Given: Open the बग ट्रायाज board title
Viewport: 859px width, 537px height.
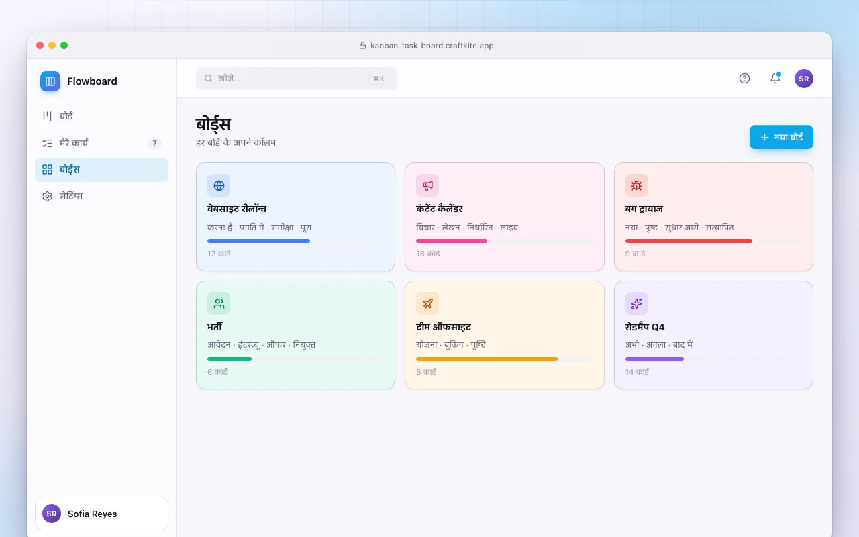Looking at the screenshot, I should point(644,209).
